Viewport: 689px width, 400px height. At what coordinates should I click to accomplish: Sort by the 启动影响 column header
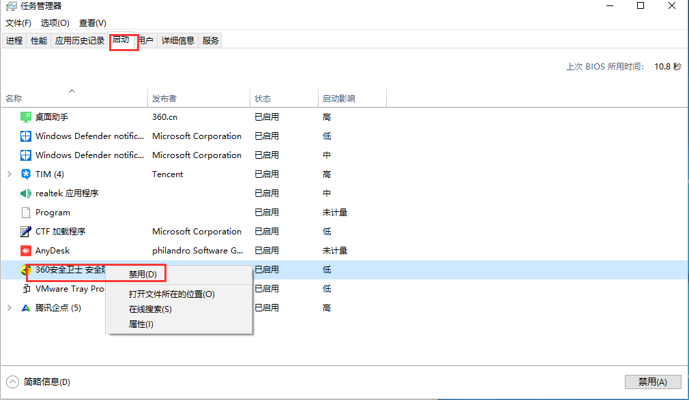(338, 97)
